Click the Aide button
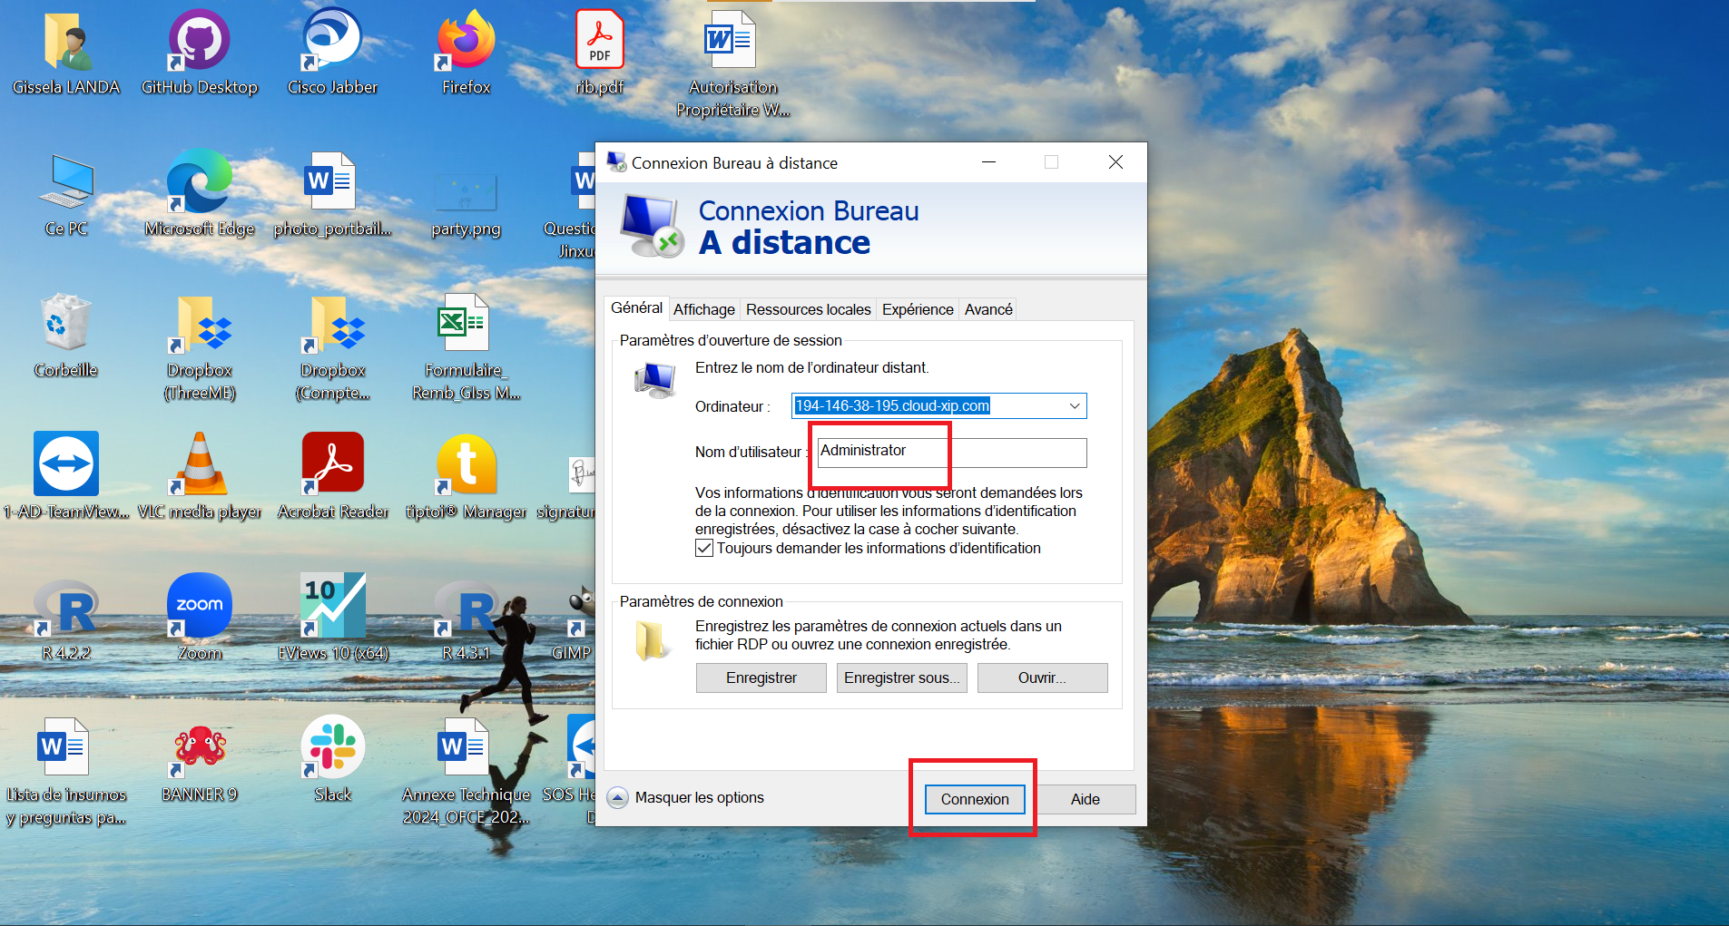Viewport: 1729px width, 926px height. [1086, 799]
